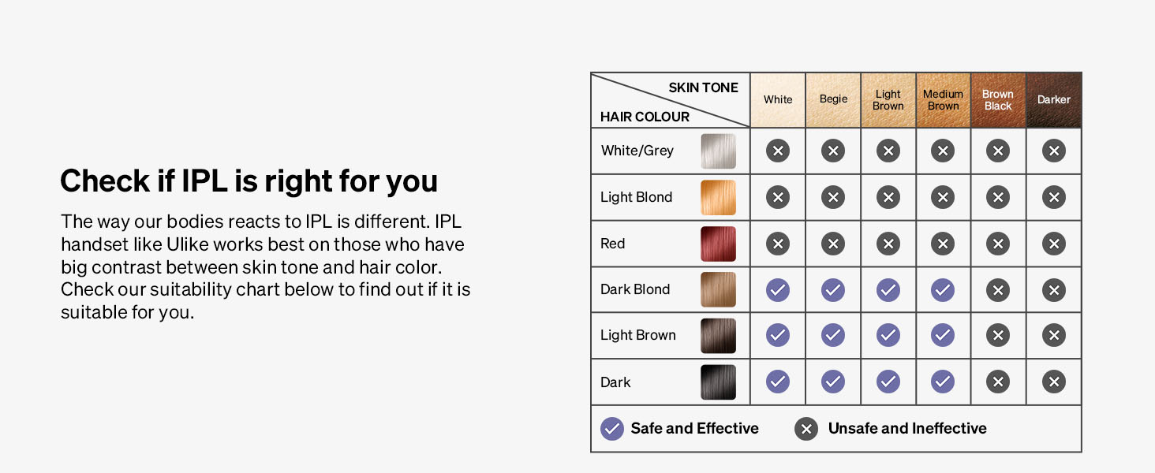This screenshot has height=473, width=1155.
Task: Click the Dark hair colour swatch
Action: coord(718,382)
